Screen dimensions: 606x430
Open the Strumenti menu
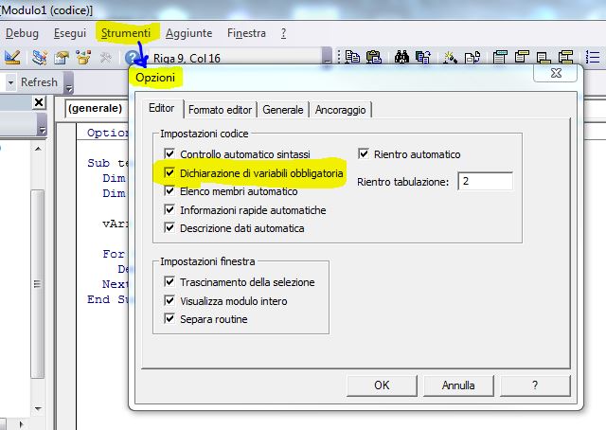tap(126, 33)
